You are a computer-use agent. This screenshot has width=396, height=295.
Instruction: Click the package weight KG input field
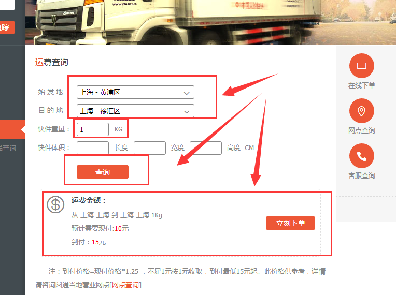[93, 129]
